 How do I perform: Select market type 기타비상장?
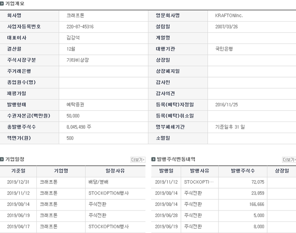click(78, 60)
